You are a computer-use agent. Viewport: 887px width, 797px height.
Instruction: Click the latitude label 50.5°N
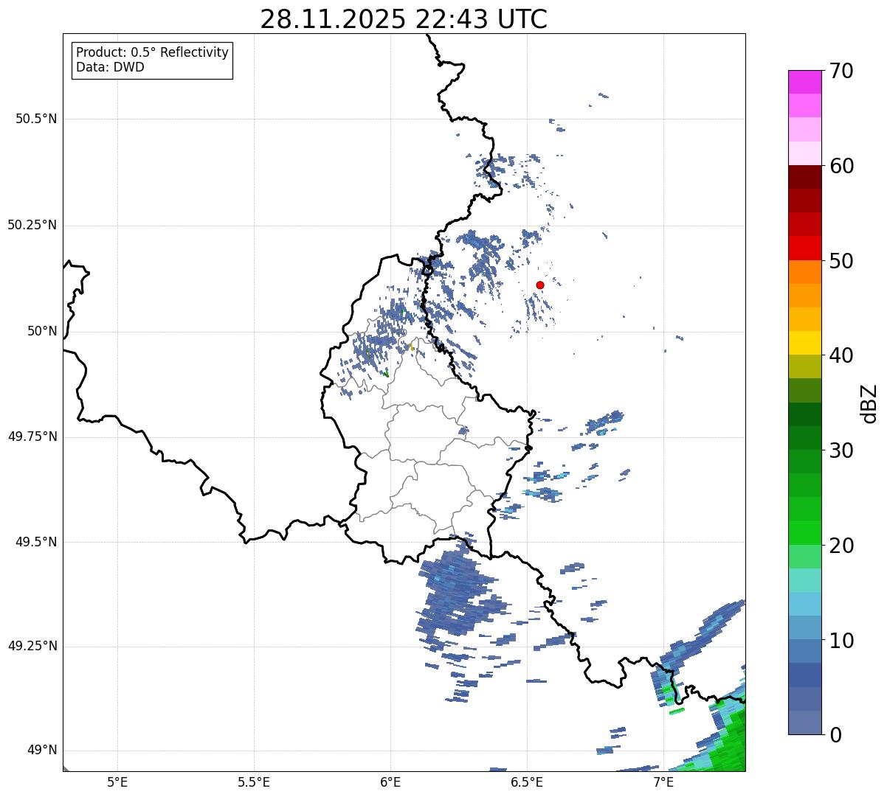point(36,119)
